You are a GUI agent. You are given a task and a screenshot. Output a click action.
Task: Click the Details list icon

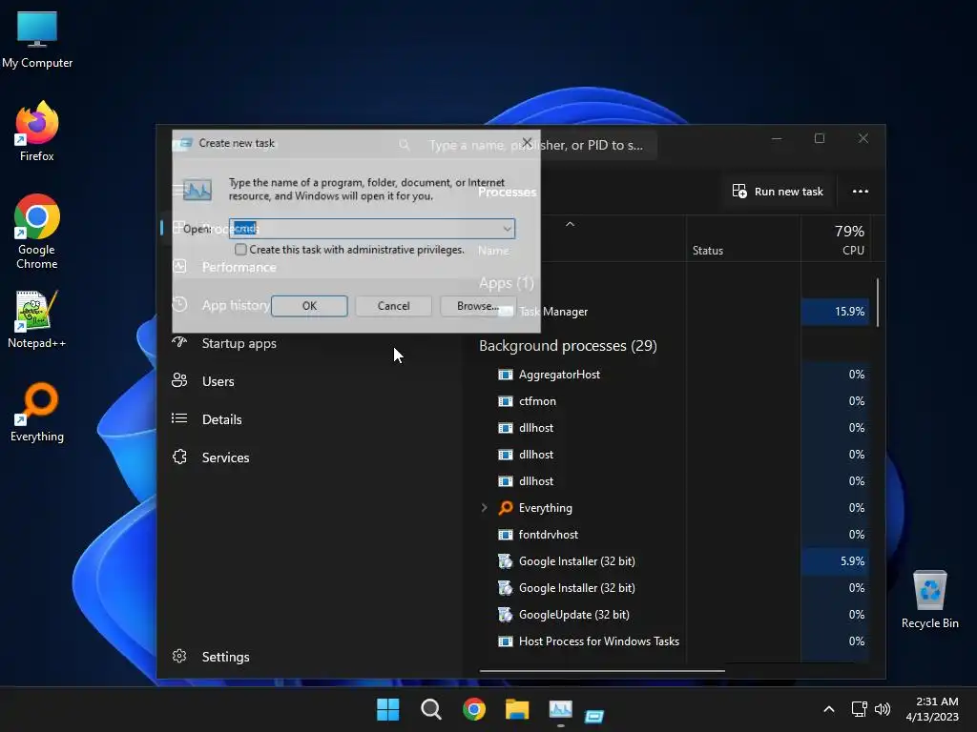tap(179, 418)
